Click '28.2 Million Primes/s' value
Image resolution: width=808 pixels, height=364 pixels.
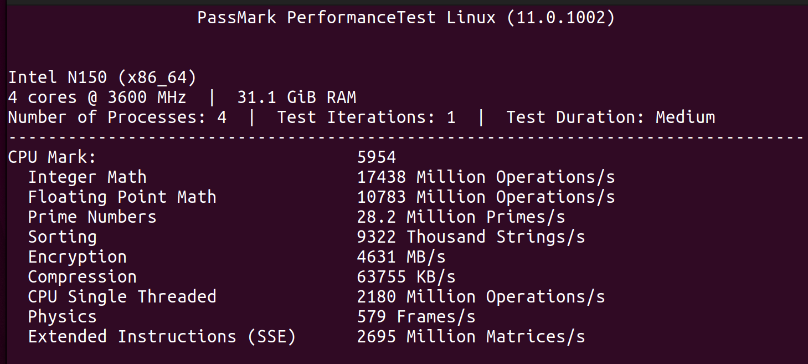click(461, 217)
